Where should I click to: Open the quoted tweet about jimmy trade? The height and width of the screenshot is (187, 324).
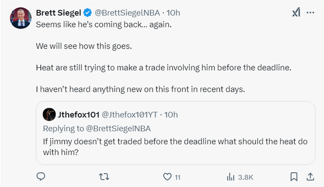176,133
